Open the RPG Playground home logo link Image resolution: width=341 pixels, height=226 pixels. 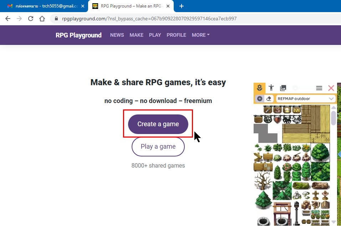(x=78, y=35)
